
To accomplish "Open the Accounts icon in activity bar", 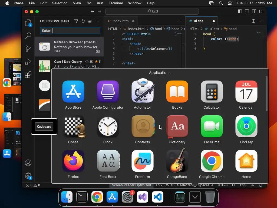I will [28, 163].
